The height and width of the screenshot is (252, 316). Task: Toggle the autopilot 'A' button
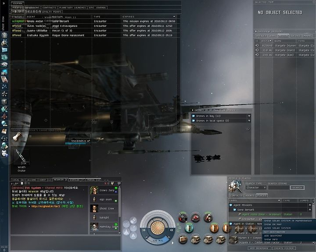click(133, 236)
